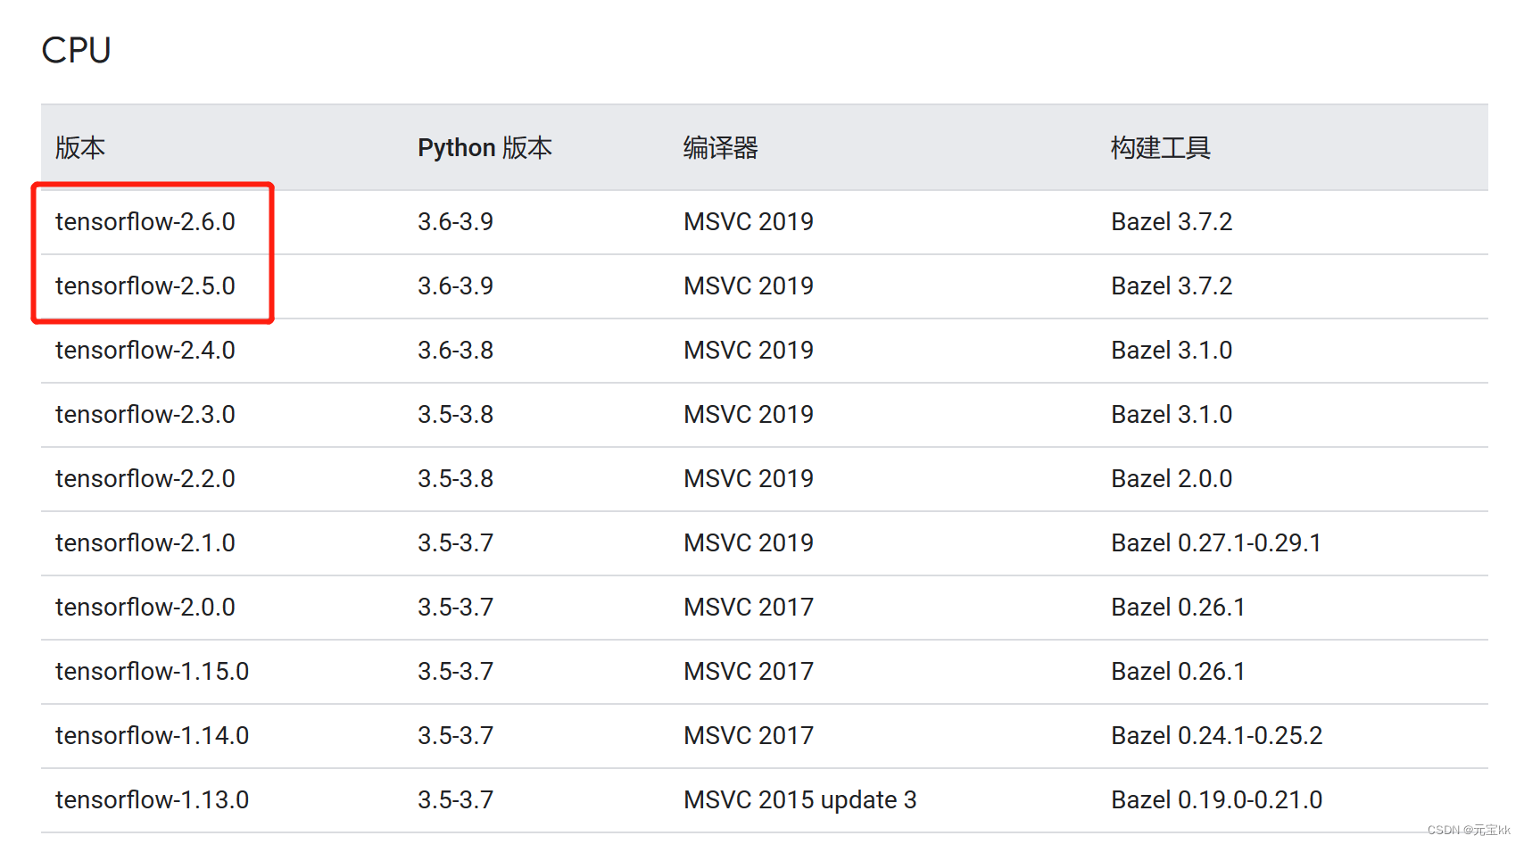Screen dimensions: 1524x844
Task: Click the 版本 column header
Action: coord(79,148)
